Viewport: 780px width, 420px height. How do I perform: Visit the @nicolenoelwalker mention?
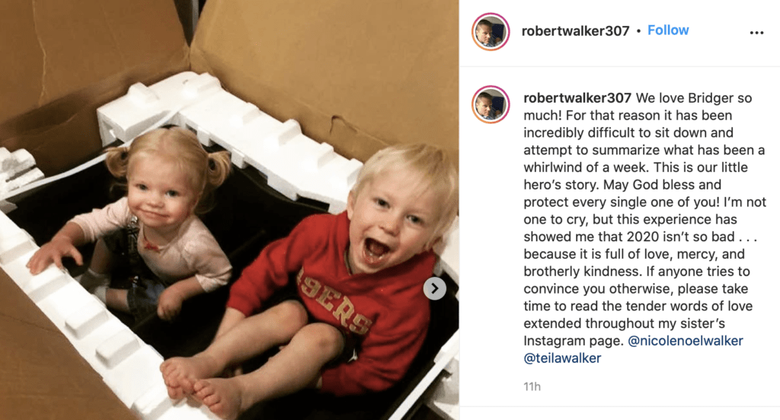pyautogui.click(x=686, y=341)
